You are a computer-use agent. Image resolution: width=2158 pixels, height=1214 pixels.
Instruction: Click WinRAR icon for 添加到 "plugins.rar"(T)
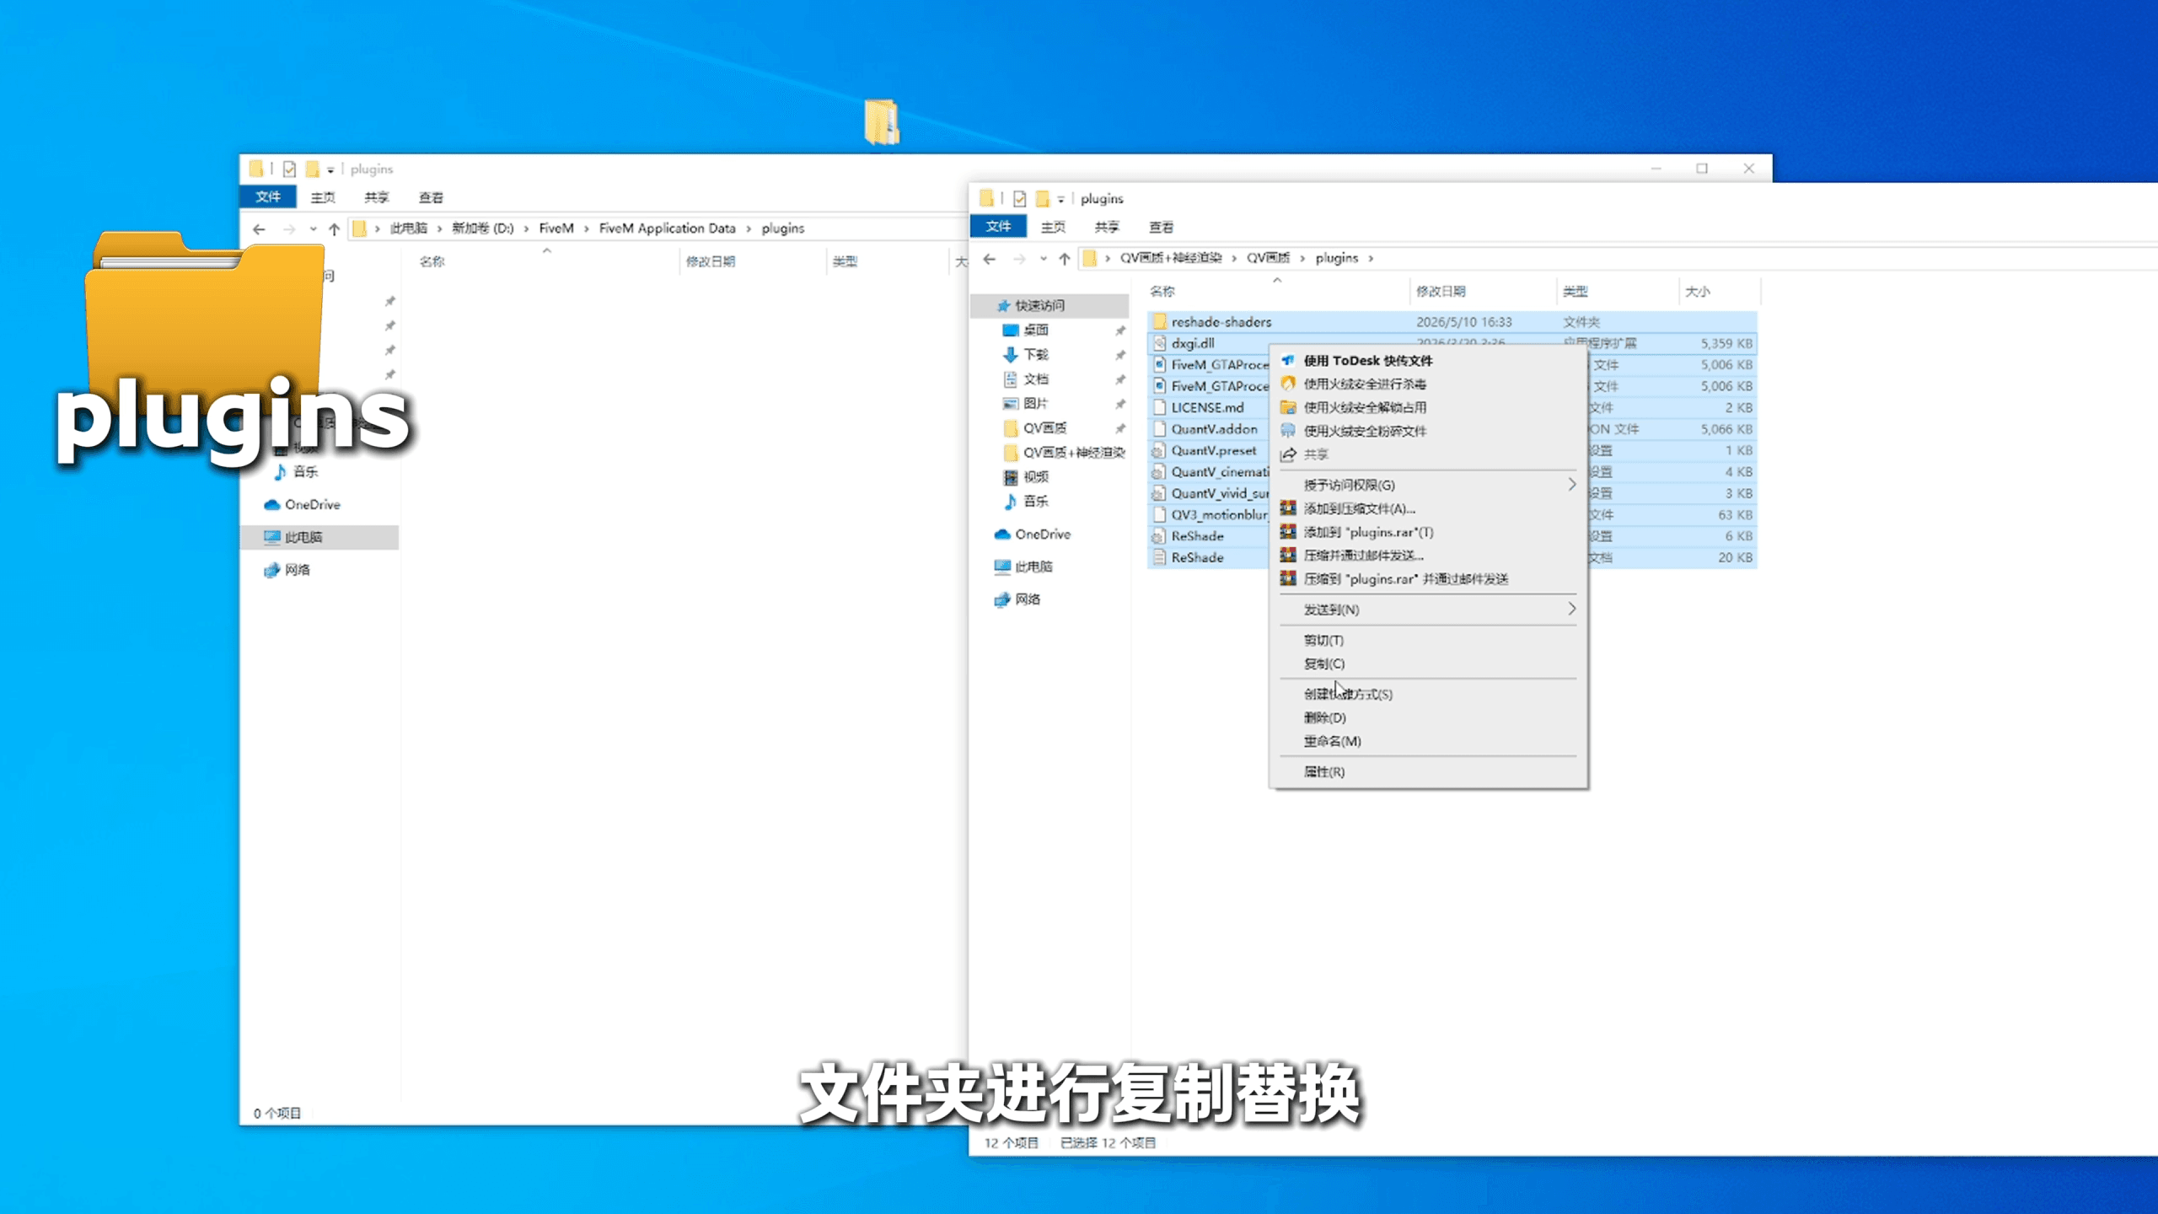(1288, 531)
